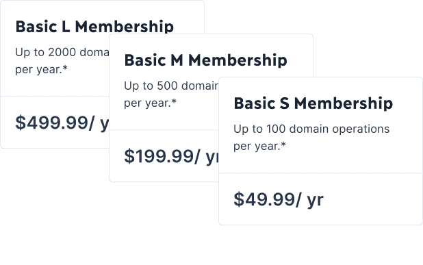Click 'per year.*' on the Basic S card
Image resolution: width=423 pixels, height=265 pixels.
259,147
